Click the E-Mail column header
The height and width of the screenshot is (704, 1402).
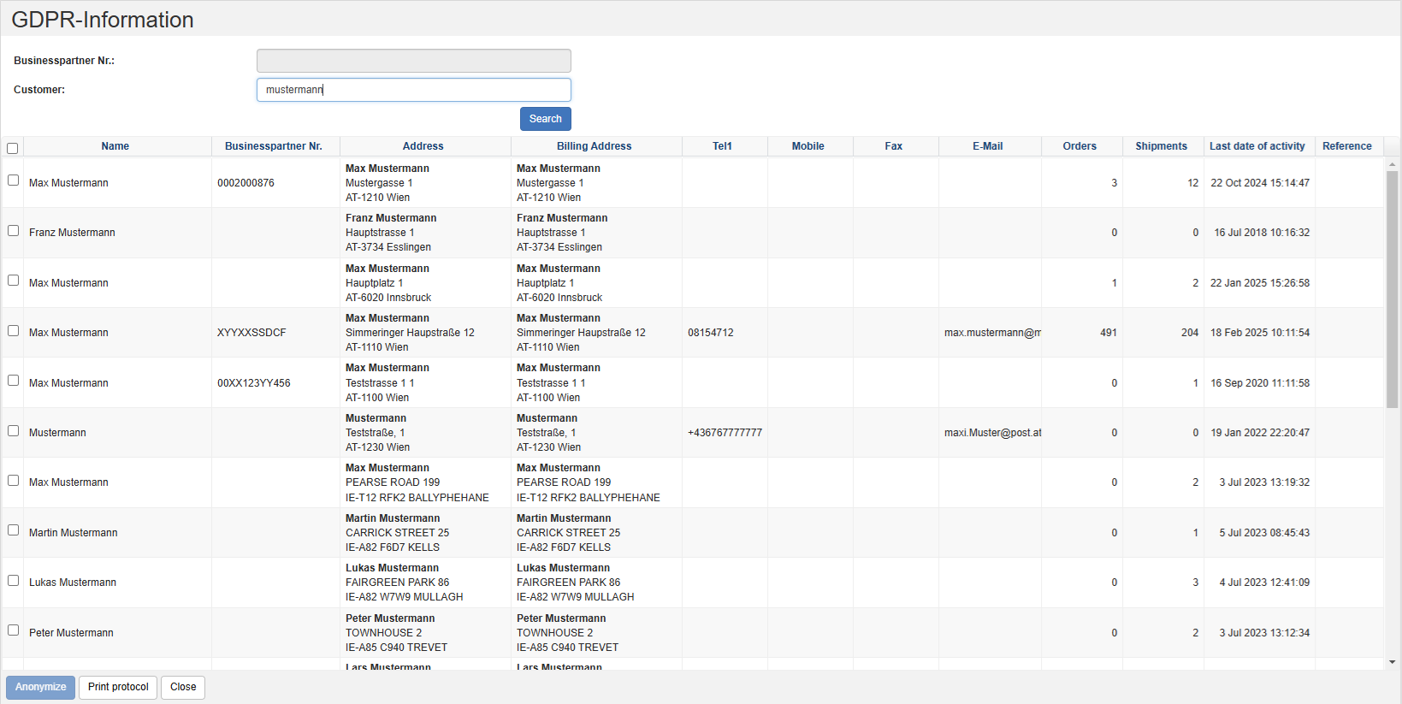point(987,146)
